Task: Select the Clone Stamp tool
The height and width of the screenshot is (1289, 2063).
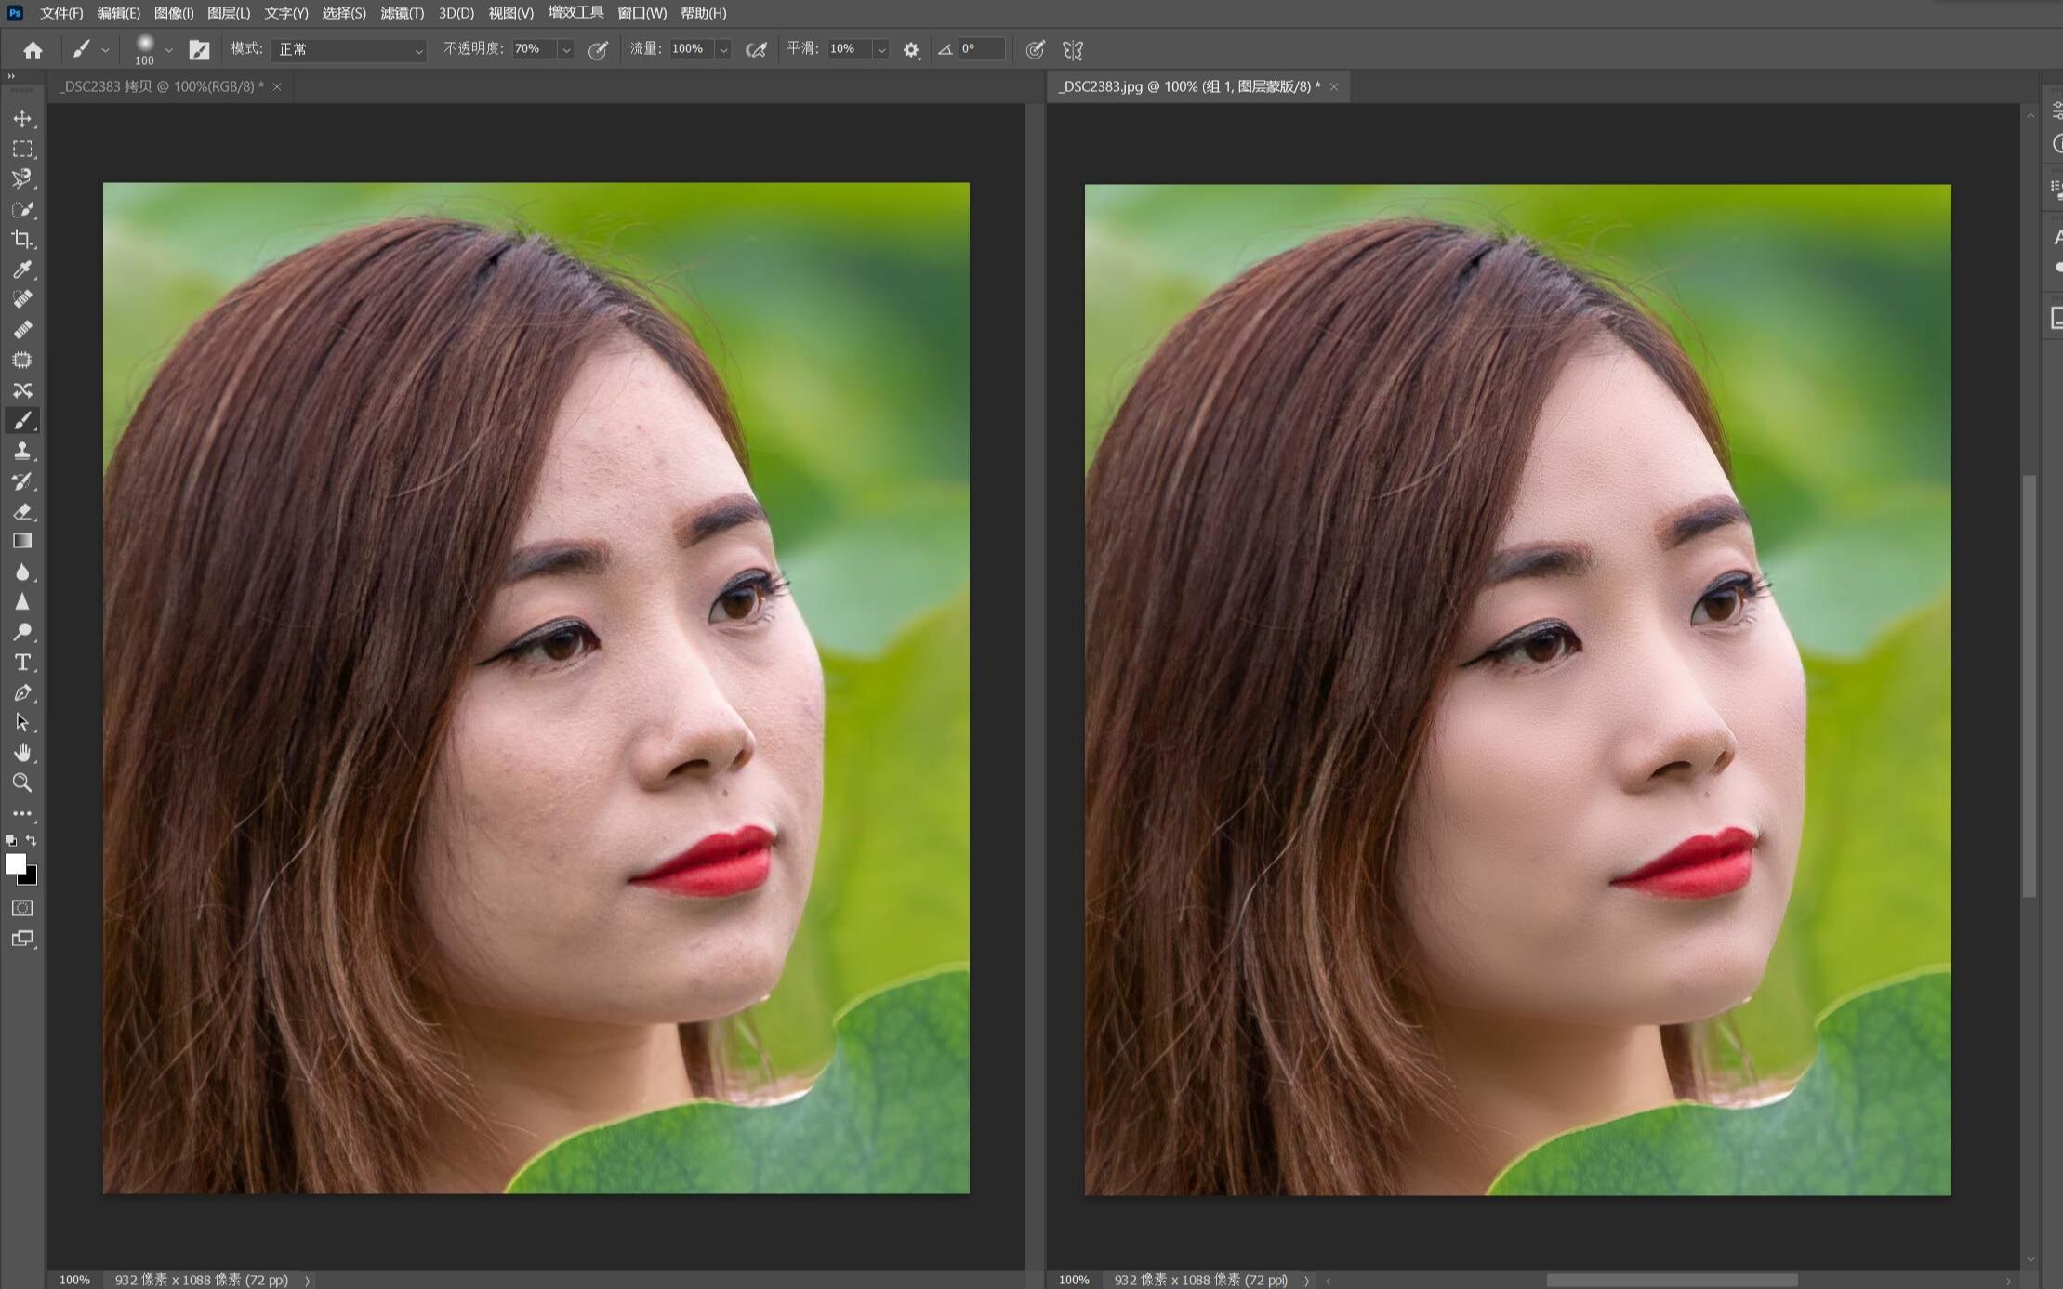Action: pos(22,451)
